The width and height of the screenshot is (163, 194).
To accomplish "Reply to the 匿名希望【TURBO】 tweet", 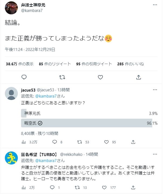I will tap(54, 187).
